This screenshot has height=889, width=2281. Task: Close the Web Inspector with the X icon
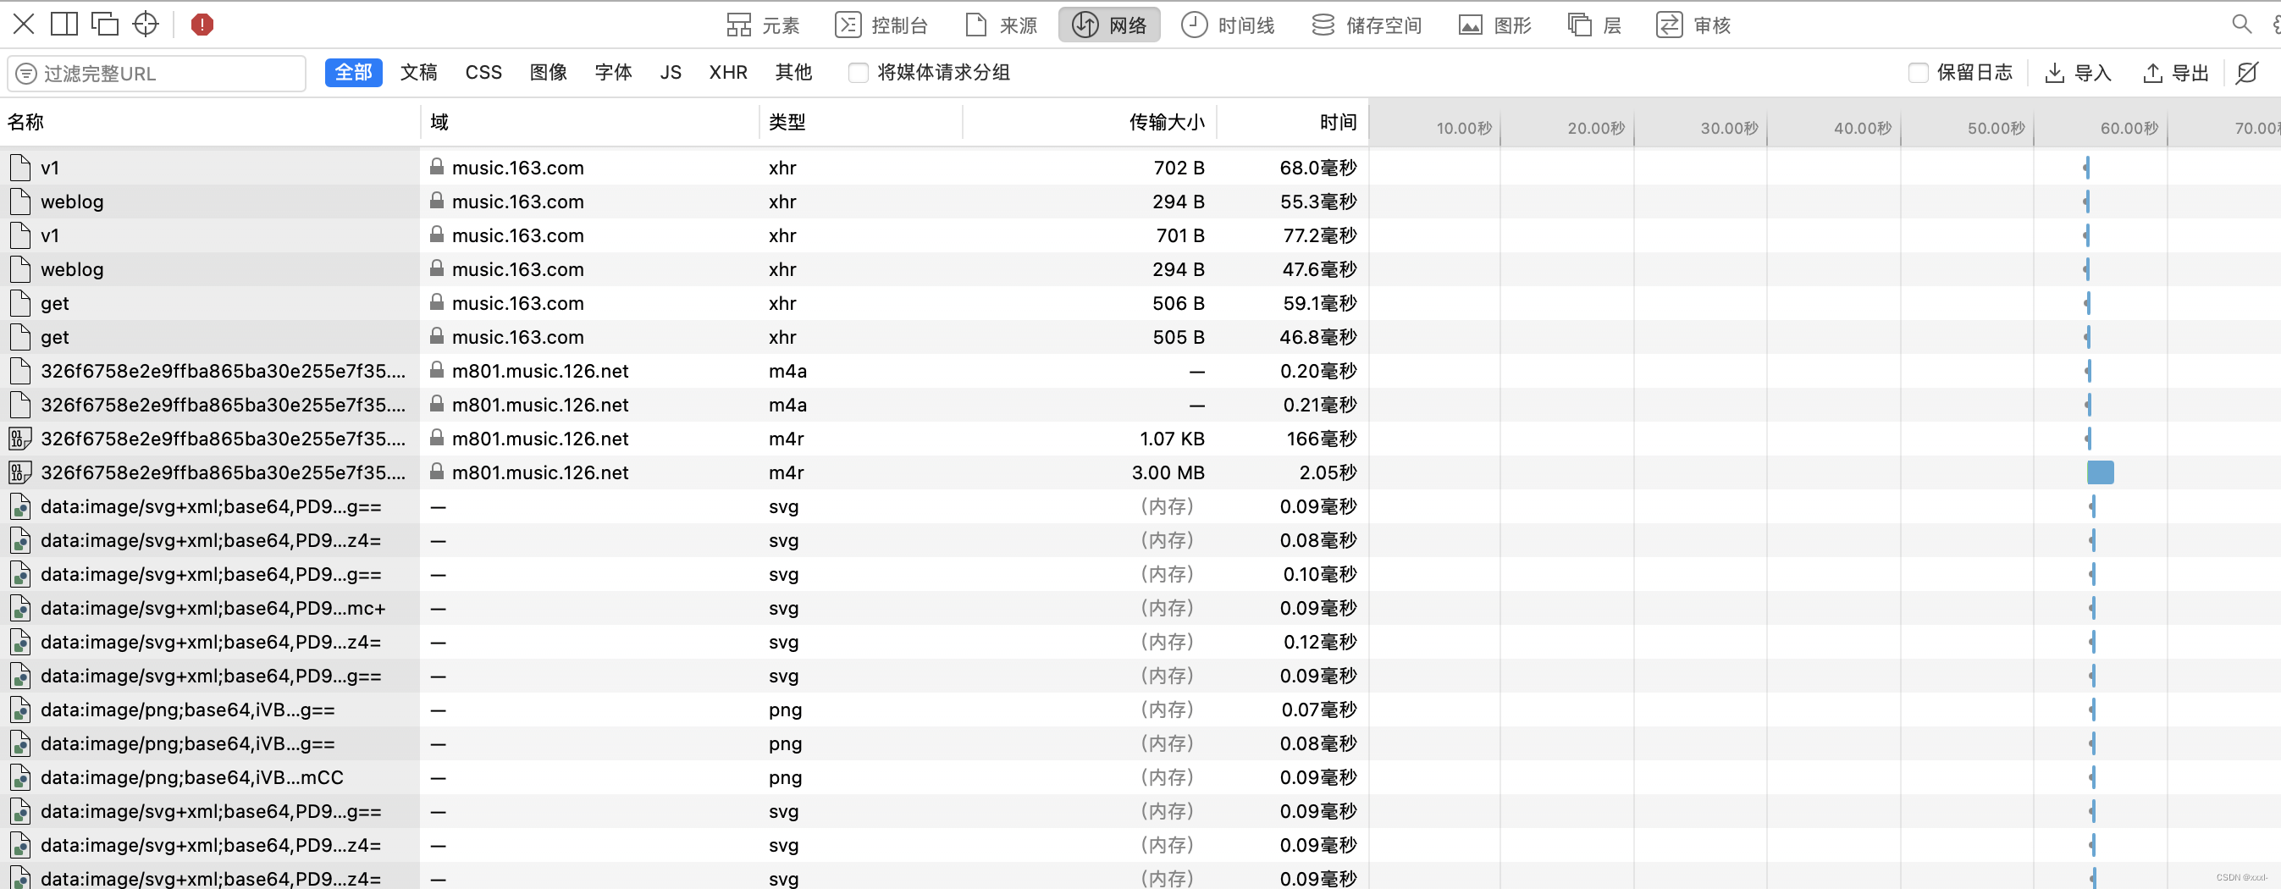click(24, 24)
